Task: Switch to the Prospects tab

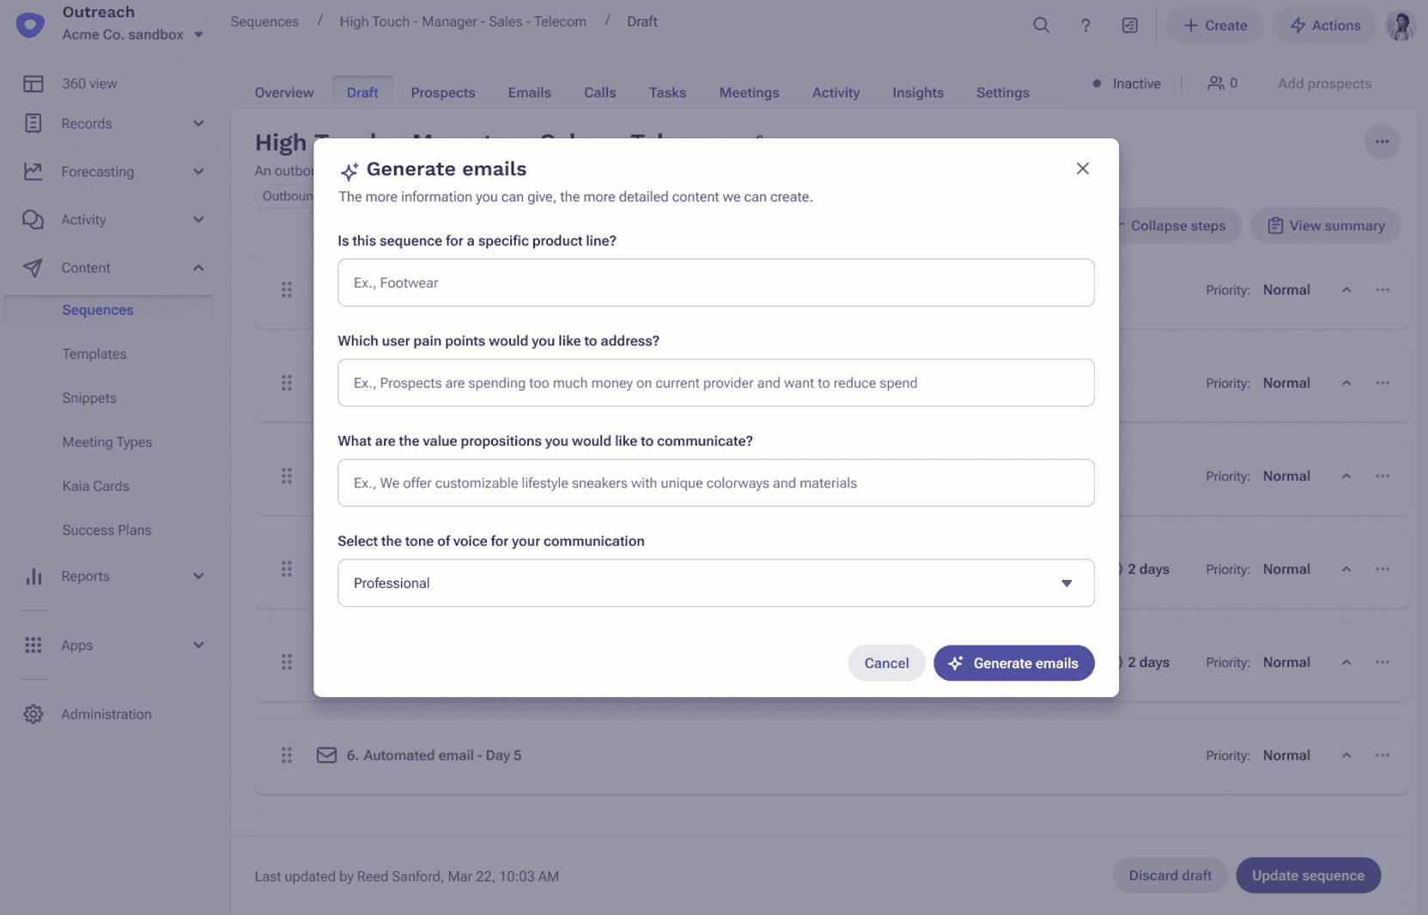Action: point(443,92)
